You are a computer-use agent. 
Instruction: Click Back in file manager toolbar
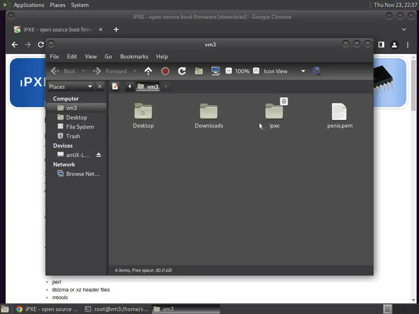click(63, 71)
